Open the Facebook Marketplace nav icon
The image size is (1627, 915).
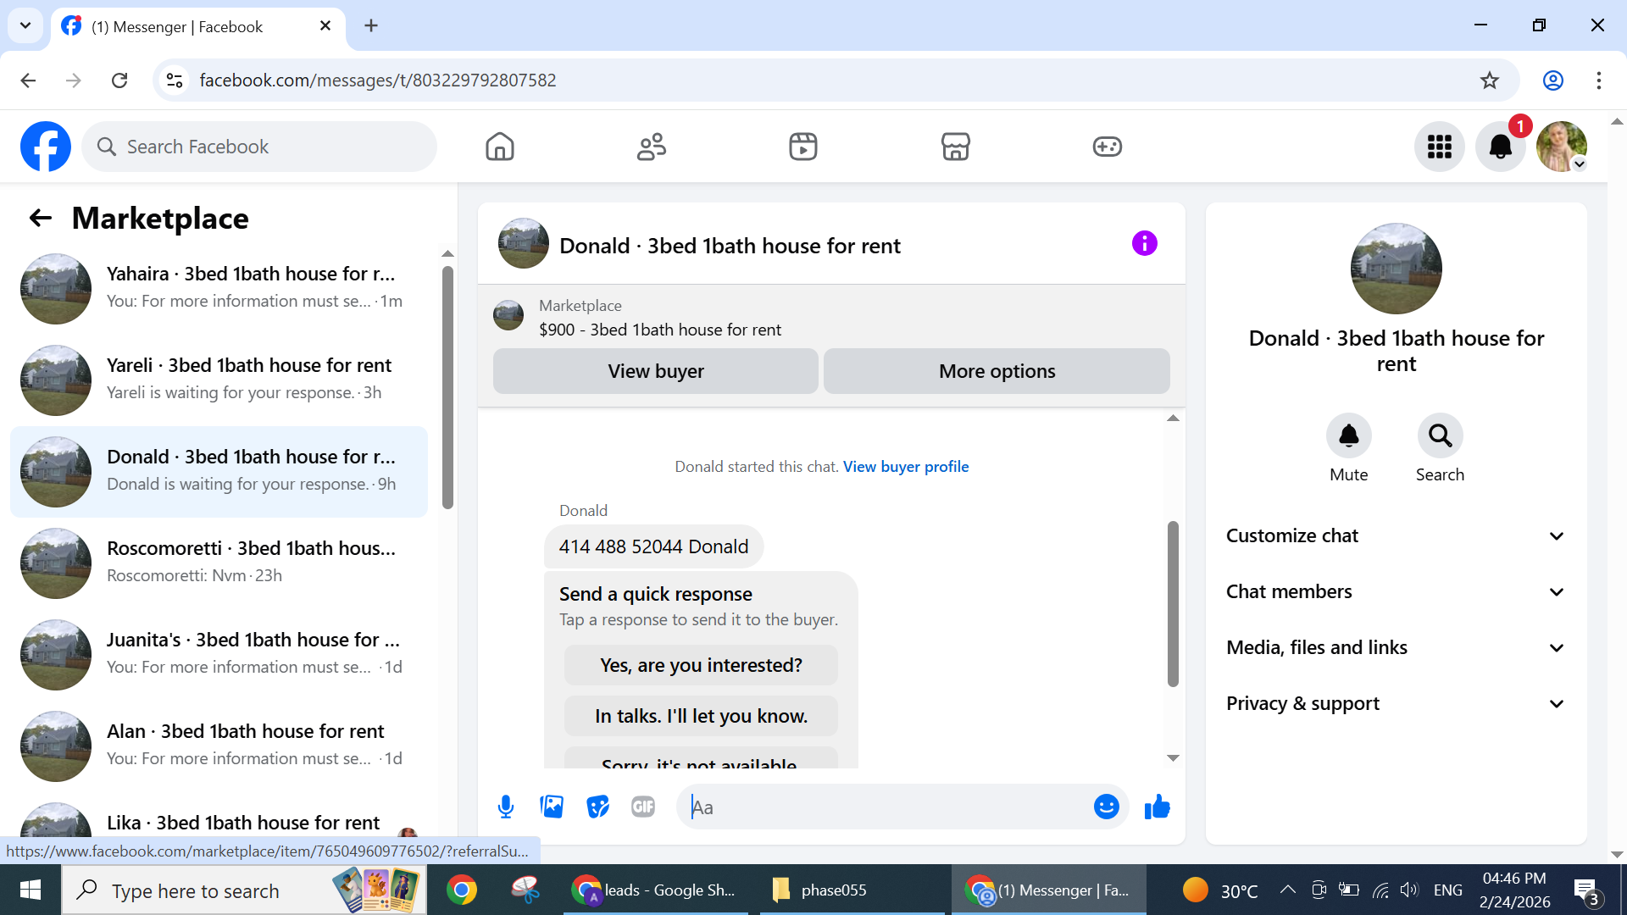tap(955, 147)
